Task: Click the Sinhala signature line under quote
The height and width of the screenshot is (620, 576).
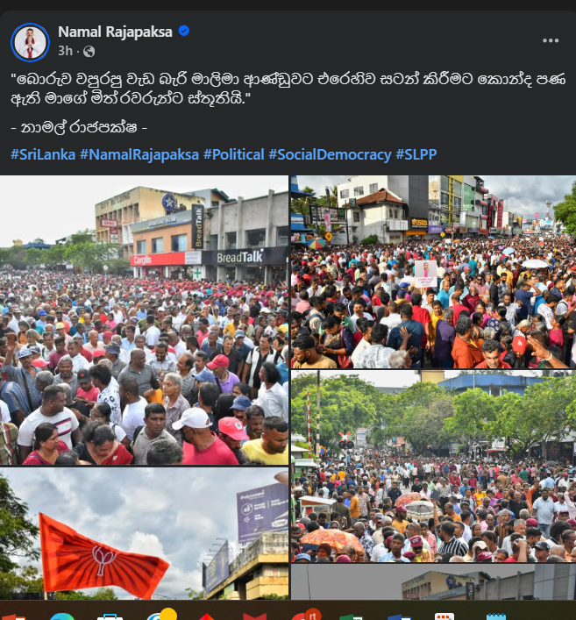Action: 79,128
